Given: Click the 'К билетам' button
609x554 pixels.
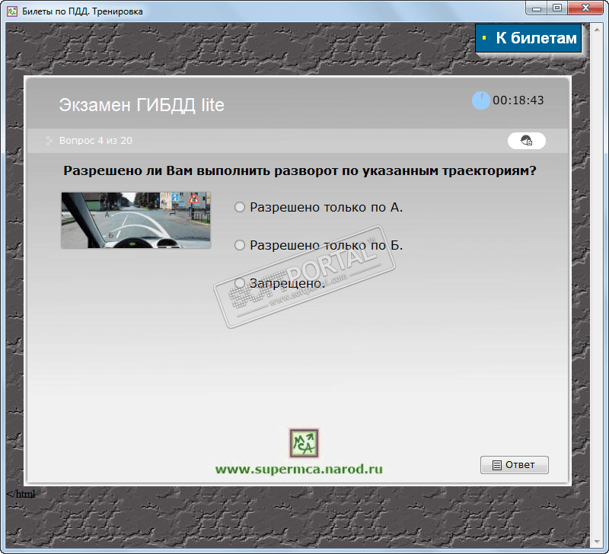Looking at the screenshot, I should [528, 38].
